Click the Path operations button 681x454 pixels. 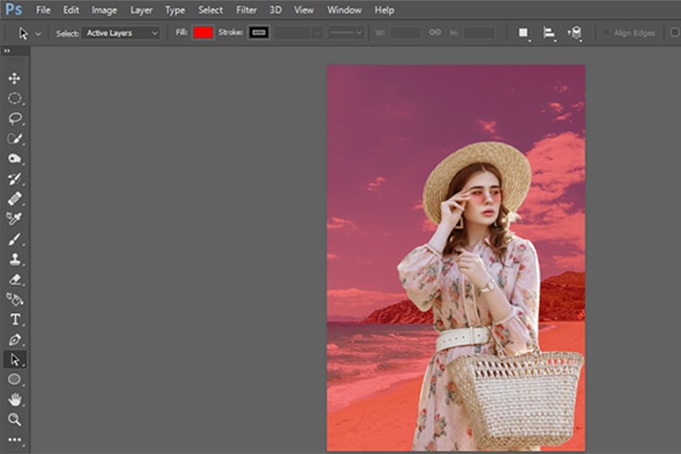click(x=522, y=32)
